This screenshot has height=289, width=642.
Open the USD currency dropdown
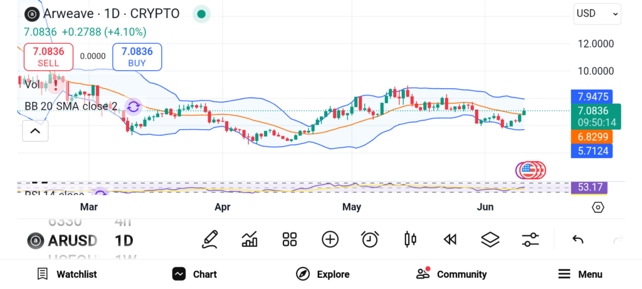(597, 14)
